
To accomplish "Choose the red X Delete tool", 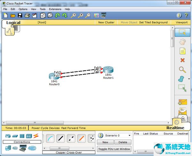I will (182, 60).
